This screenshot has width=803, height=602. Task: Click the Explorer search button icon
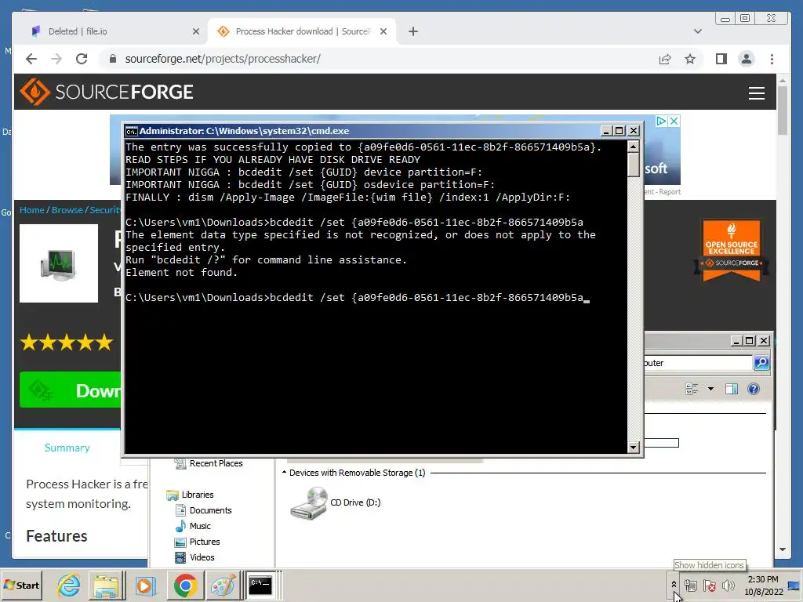click(761, 363)
